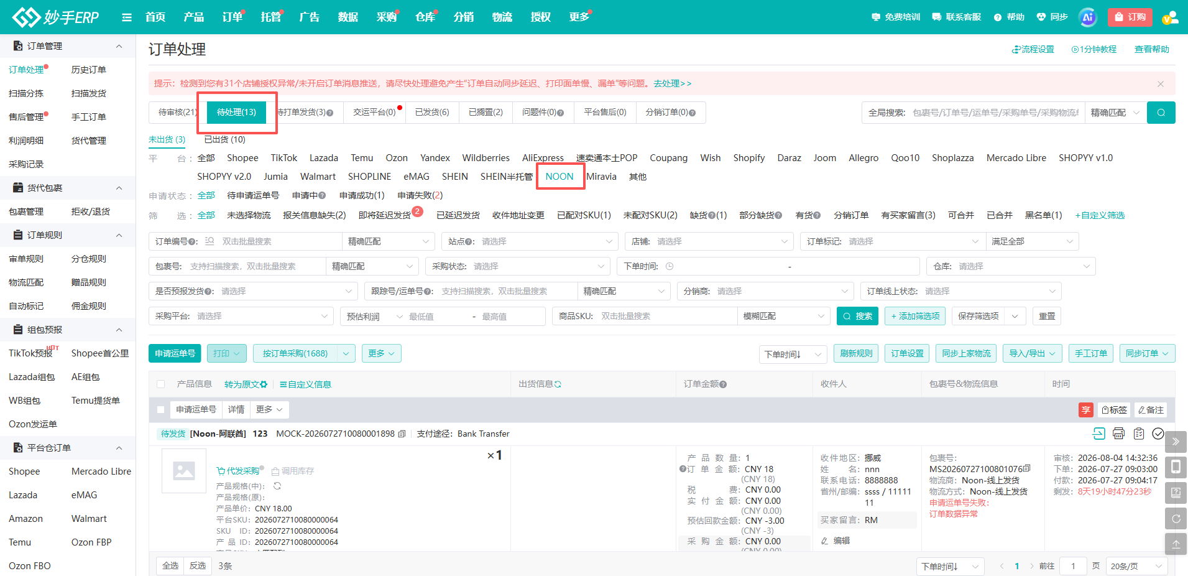
Task: Open the 产品 top navigation menu
Action: pyautogui.click(x=193, y=17)
